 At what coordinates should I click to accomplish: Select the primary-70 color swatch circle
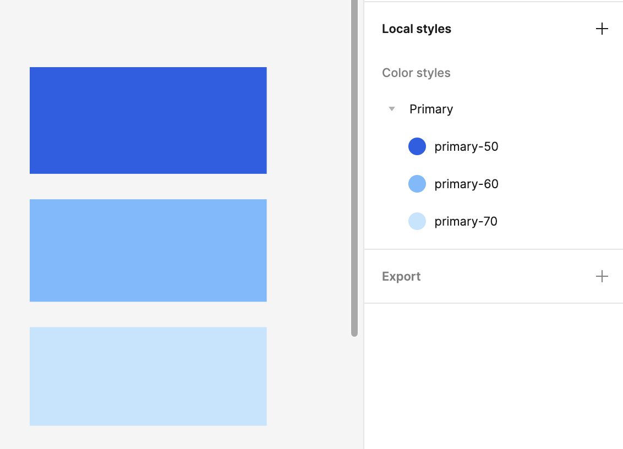pyautogui.click(x=417, y=221)
